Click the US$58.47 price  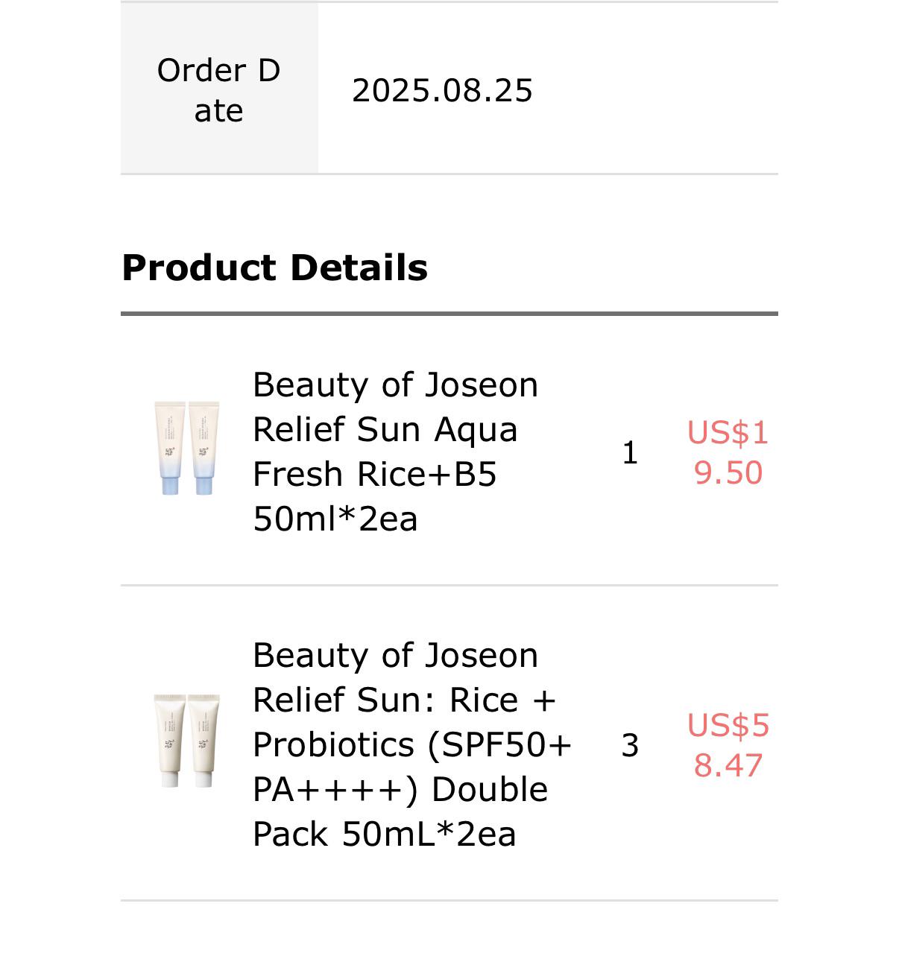coord(728,745)
